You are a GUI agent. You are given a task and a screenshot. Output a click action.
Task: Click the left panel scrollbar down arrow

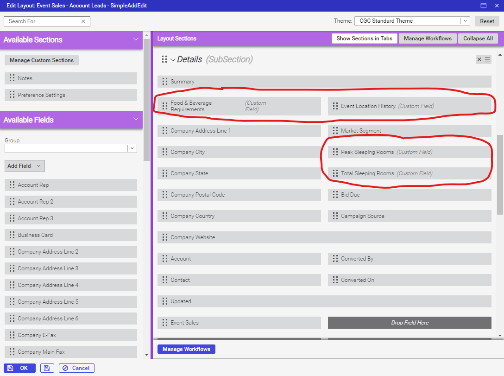click(x=146, y=355)
